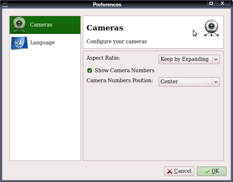
Task: Uncheck Show Camera Numbers checkbox
Action: click(90, 70)
